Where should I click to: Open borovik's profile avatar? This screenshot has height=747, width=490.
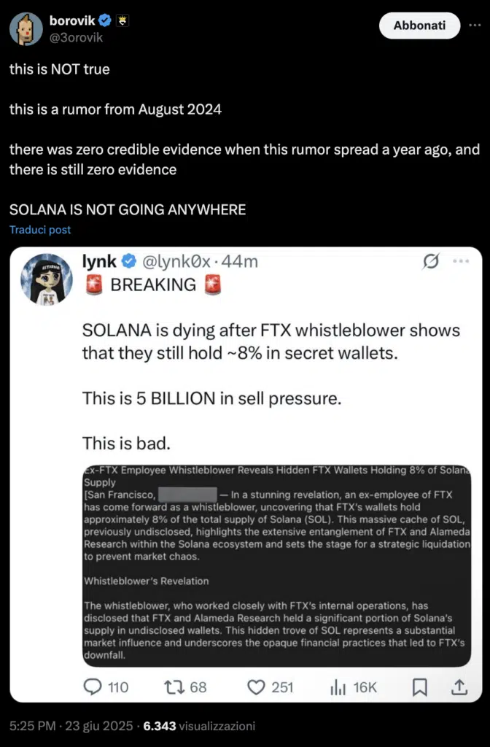[26, 28]
